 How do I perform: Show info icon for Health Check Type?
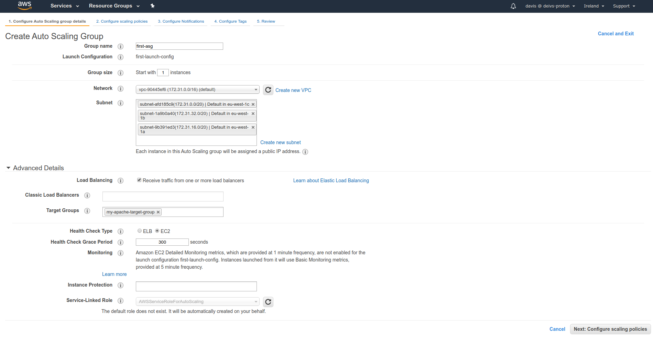point(120,231)
